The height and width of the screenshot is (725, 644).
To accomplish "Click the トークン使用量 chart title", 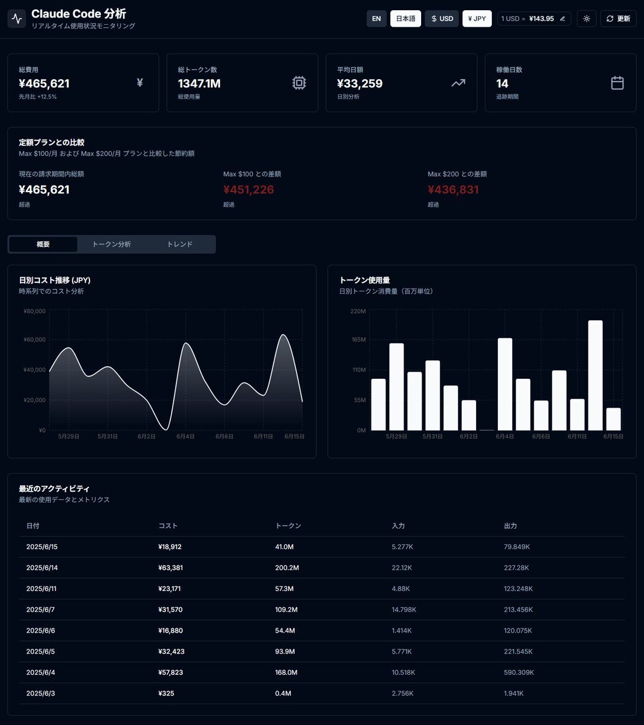I will coord(364,280).
